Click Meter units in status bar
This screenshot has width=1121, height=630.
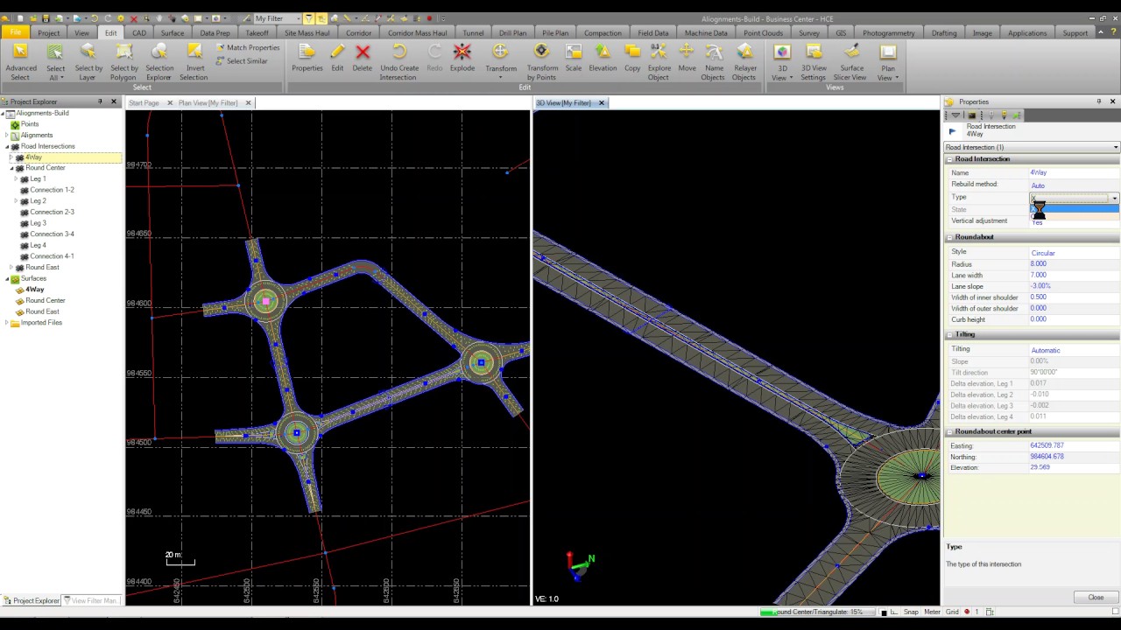932,612
